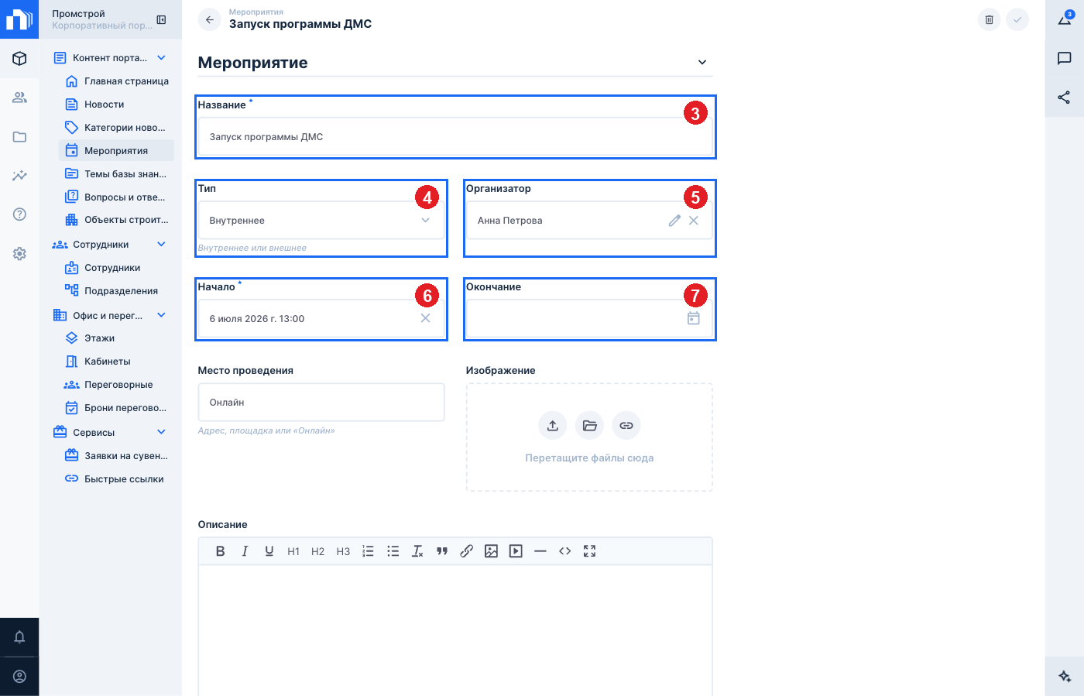Insert bulleted list in editor

click(x=393, y=551)
